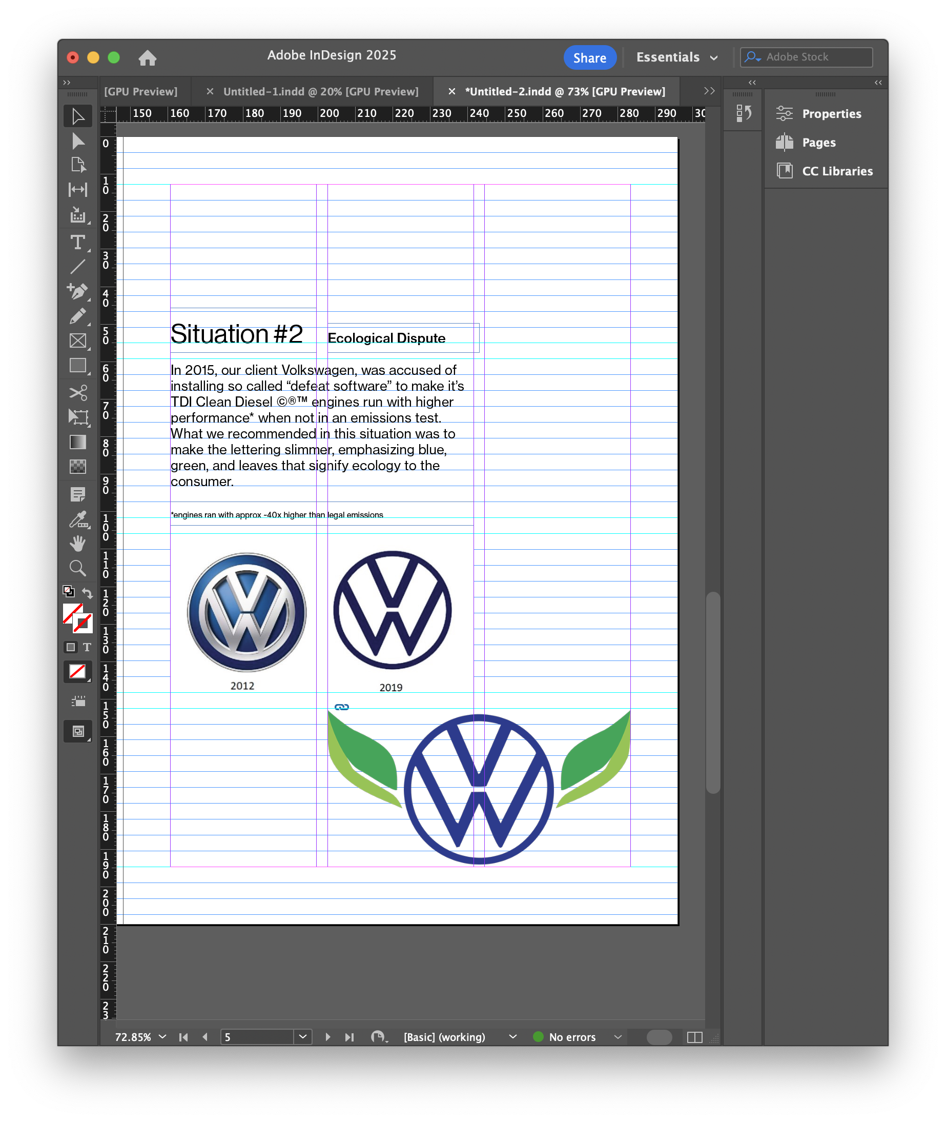Activate the Scissors tool

78,393
